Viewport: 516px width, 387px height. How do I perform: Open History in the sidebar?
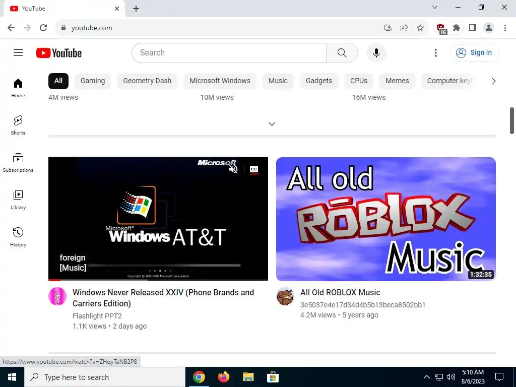click(x=18, y=237)
